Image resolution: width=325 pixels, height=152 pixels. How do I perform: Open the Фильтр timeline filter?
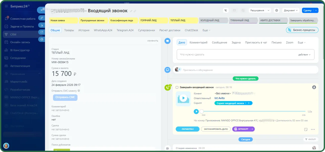pos(310,140)
